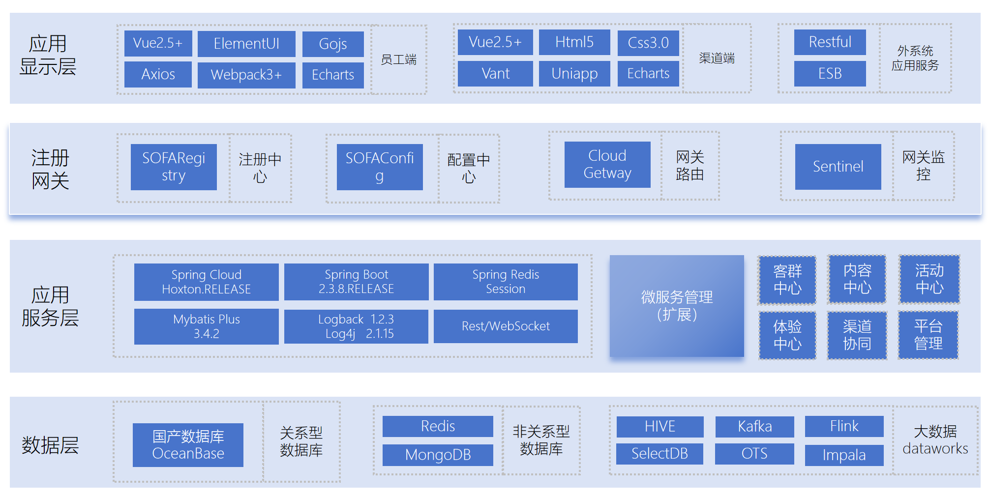Screen dimensions: 989x497
Task: Click the 大数据 dataworks label
Action: (x=935, y=440)
